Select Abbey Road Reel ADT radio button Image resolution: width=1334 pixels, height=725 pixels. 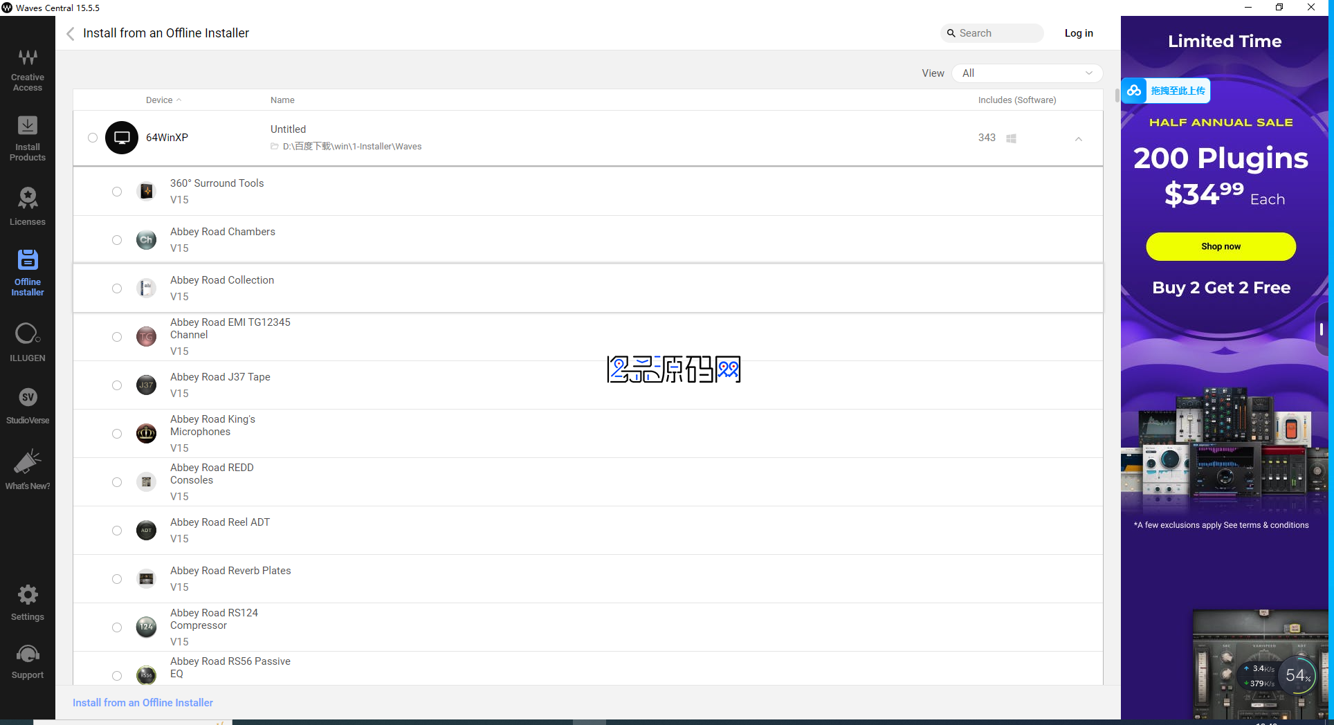click(x=117, y=531)
